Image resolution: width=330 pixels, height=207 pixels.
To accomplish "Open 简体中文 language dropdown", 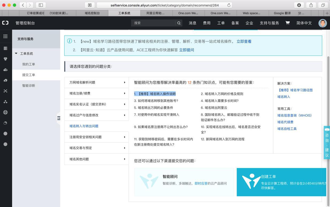I will [x=304, y=23].
